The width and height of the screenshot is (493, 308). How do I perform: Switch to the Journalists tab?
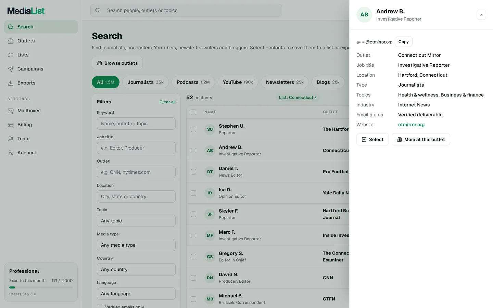coord(146,82)
